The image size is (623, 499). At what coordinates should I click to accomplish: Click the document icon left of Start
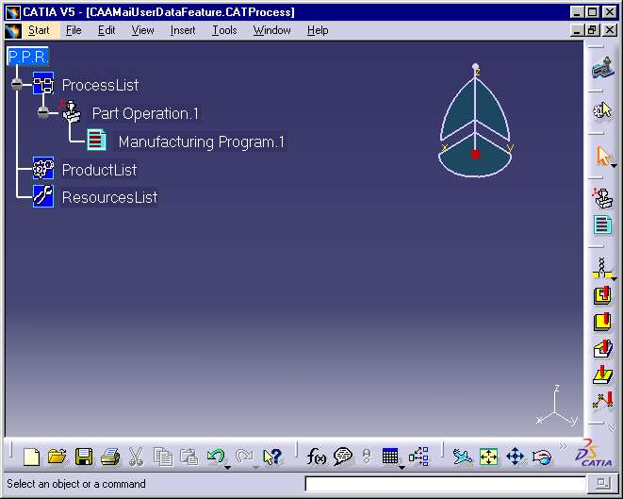click(x=12, y=30)
